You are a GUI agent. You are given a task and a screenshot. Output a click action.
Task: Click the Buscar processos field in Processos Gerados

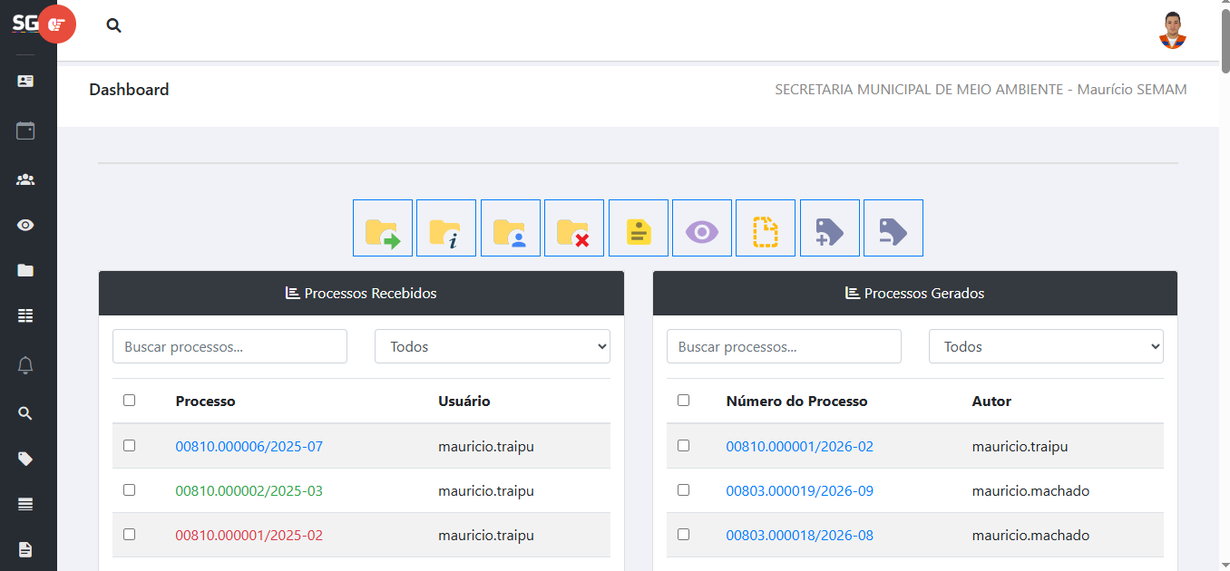pos(784,346)
